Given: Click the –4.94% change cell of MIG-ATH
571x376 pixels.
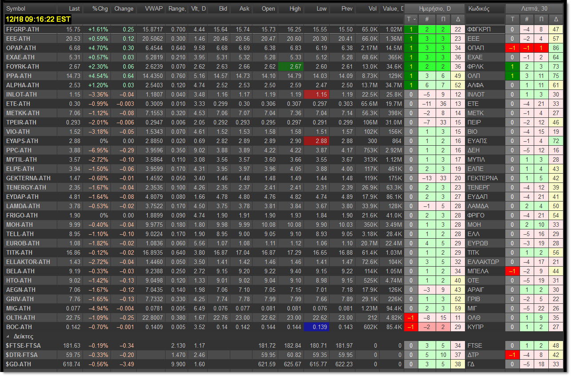Looking at the screenshot, I should [x=97, y=308].
